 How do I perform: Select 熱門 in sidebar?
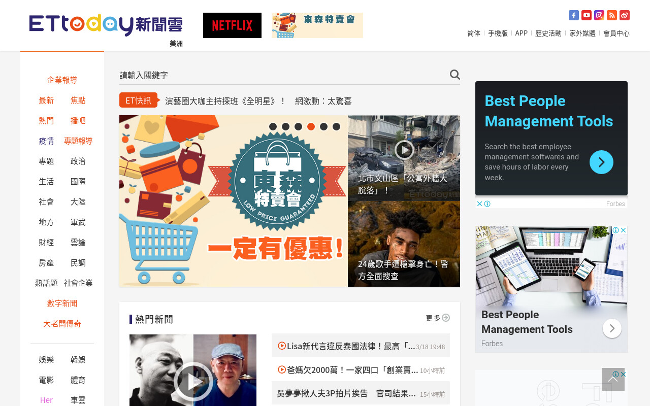pos(46,120)
